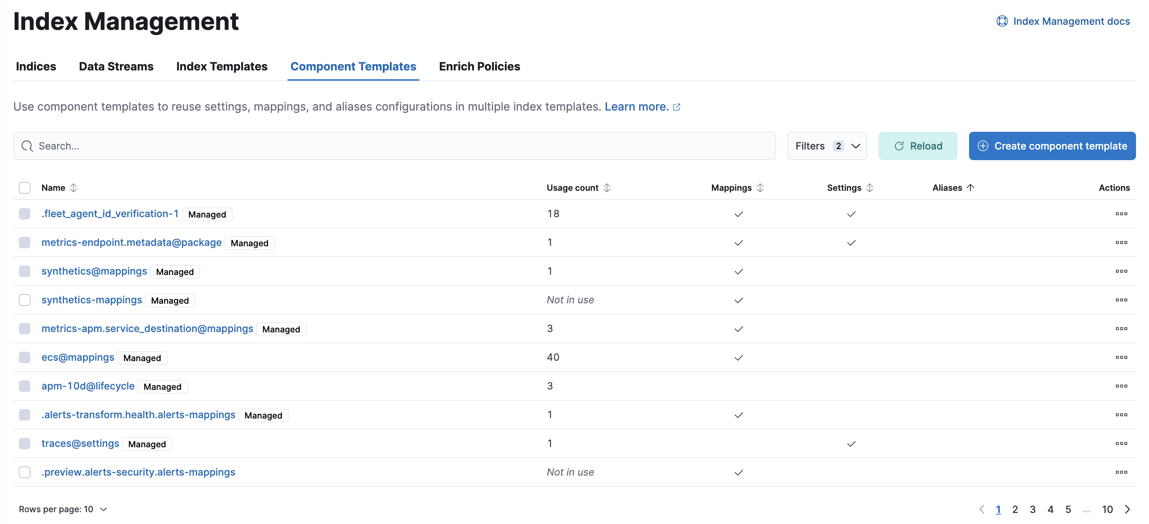Open actions menu for .fleet_agent_id_verification-1
Viewport: 1149px width, 524px height.
pos(1121,214)
